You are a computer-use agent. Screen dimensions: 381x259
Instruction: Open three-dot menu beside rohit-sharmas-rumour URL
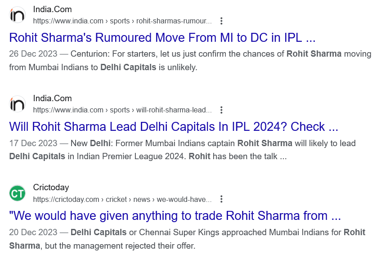221,21
